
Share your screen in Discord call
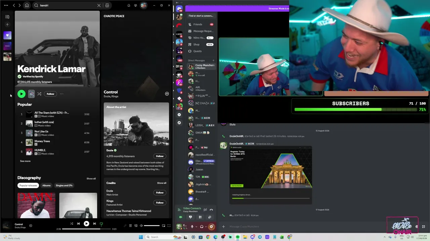click(190, 217)
